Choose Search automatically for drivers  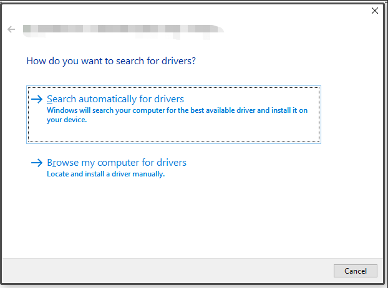173,115
